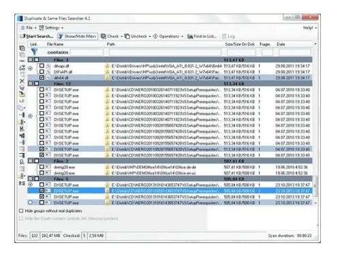
Task: Toggle group checkbox on Files: 12 header
Action: [x=37, y=84]
